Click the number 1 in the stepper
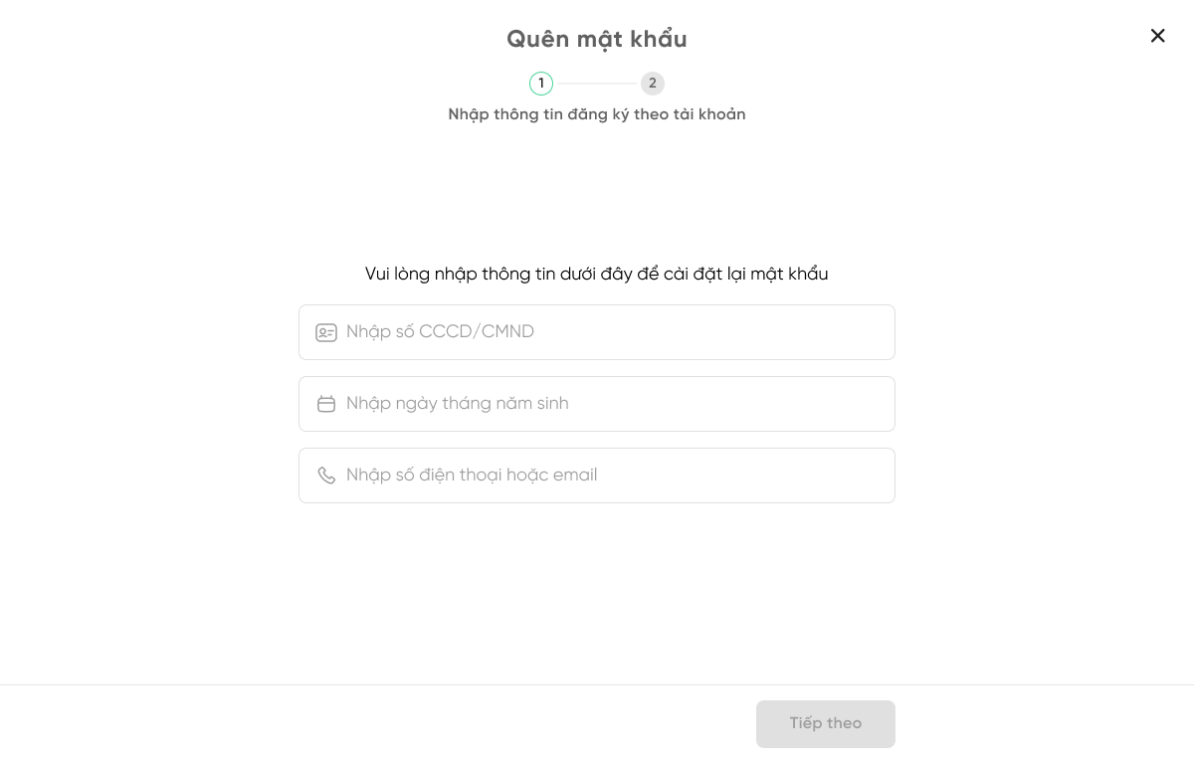1194x764 pixels. tap(541, 84)
